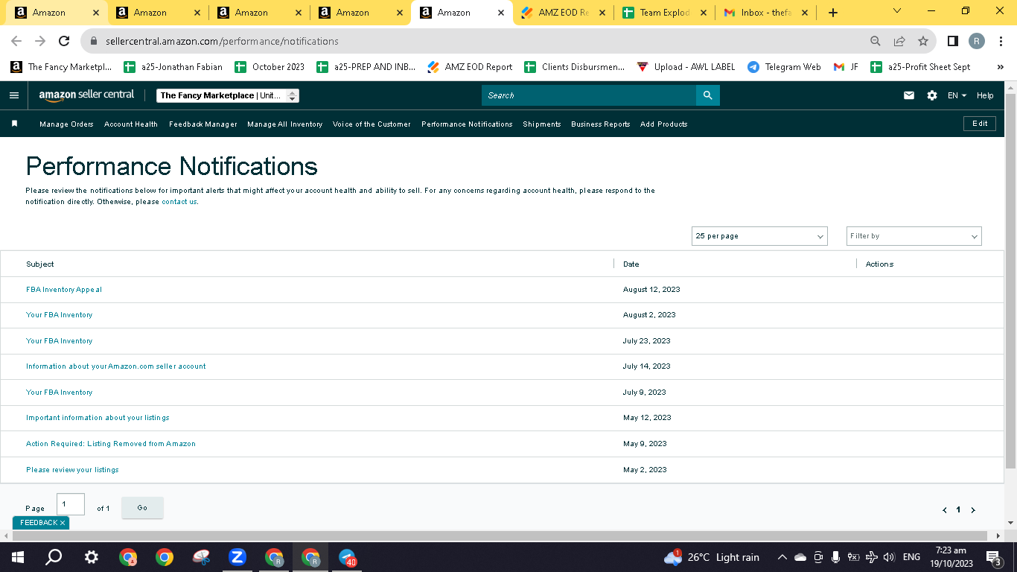Open a new browser tab with the plus icon
Screen dimensions: 1017x572
pos(833,13)
